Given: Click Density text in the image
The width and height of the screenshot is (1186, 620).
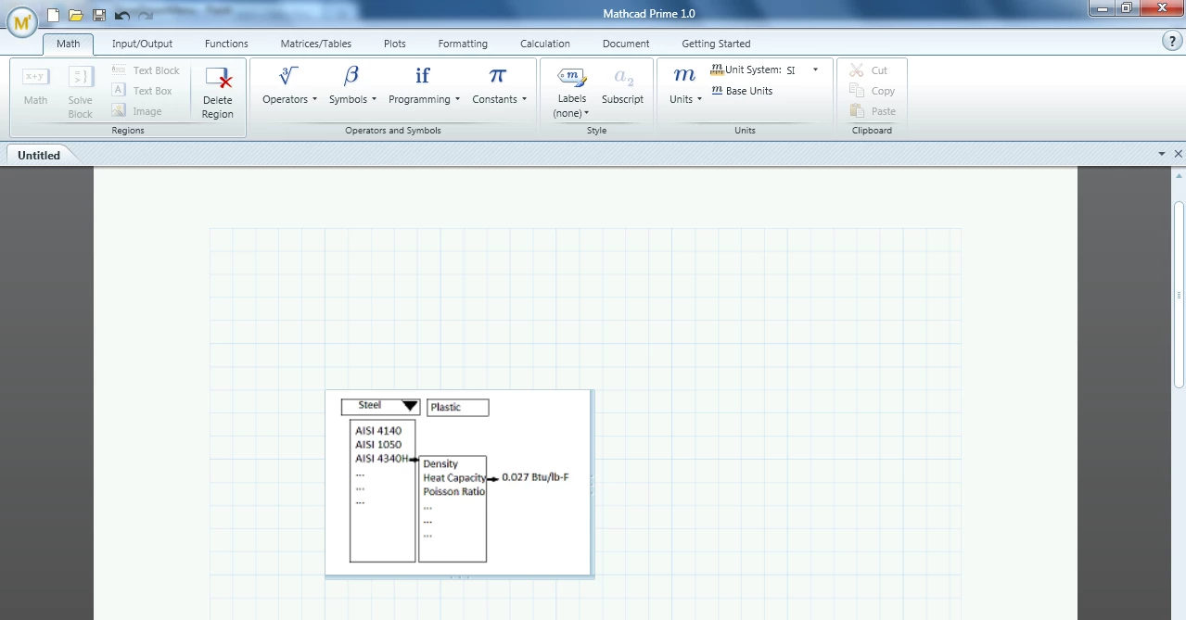Looking at the screenshot, I should [x=440, y=464].
